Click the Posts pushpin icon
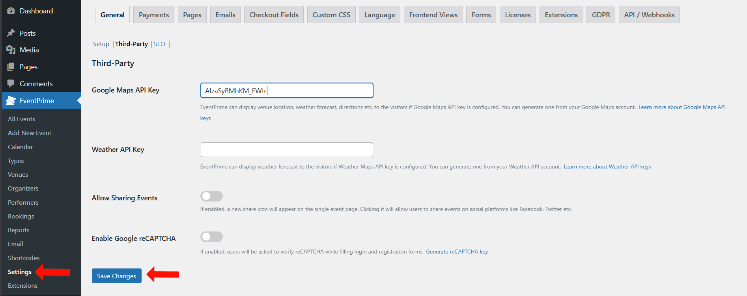Image resolution: width=747 pixels, height=296 pixels. pyautogui.click(x=11, y=33)
